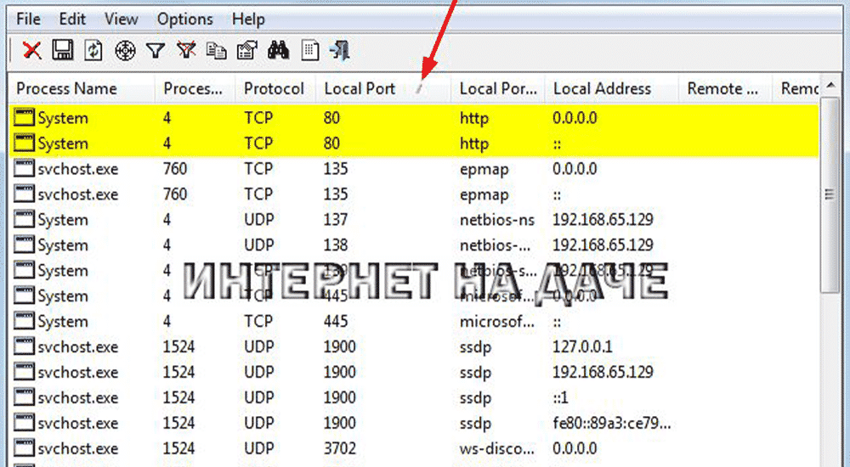
Task: Click the red X close connections icon
Action: (x=32, y=51)
